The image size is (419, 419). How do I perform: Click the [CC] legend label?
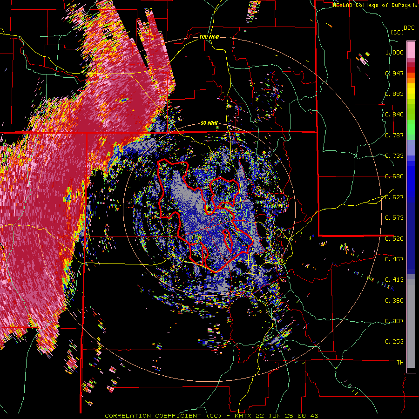click(397, 32)
